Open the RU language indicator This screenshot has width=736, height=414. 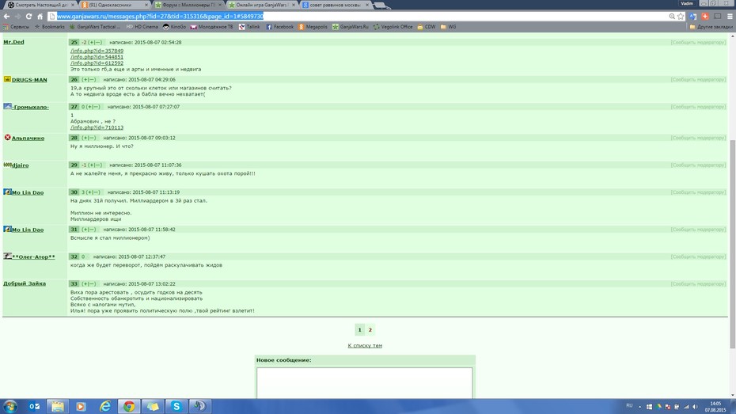(629, 406)
